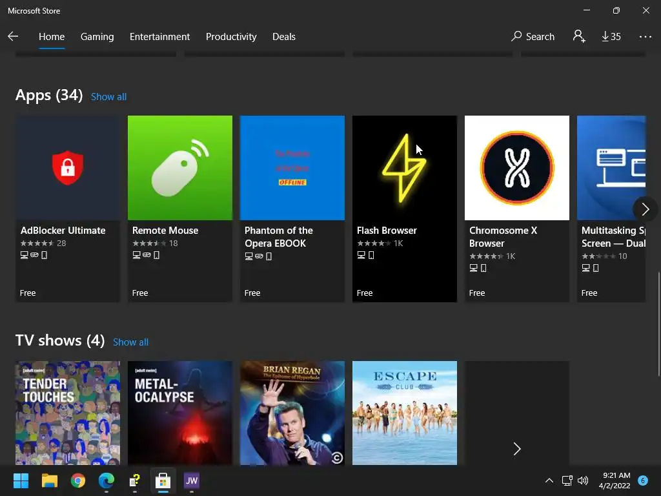This screenshot has height=496, width=661.
Task: Open the Flash Browser lightning icon
Action: [405, 168]
